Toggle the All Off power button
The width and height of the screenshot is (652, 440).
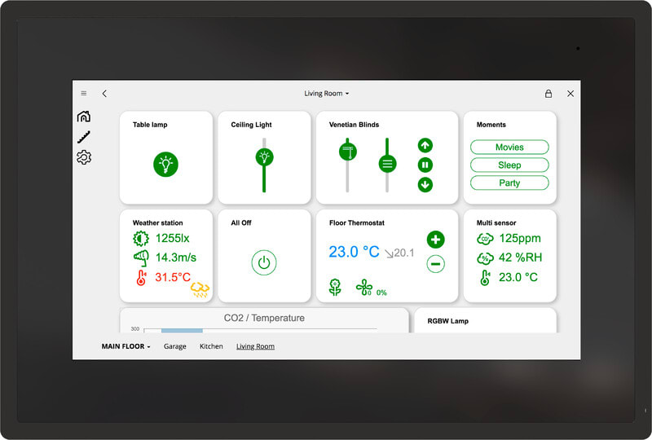tap(263, 262)
